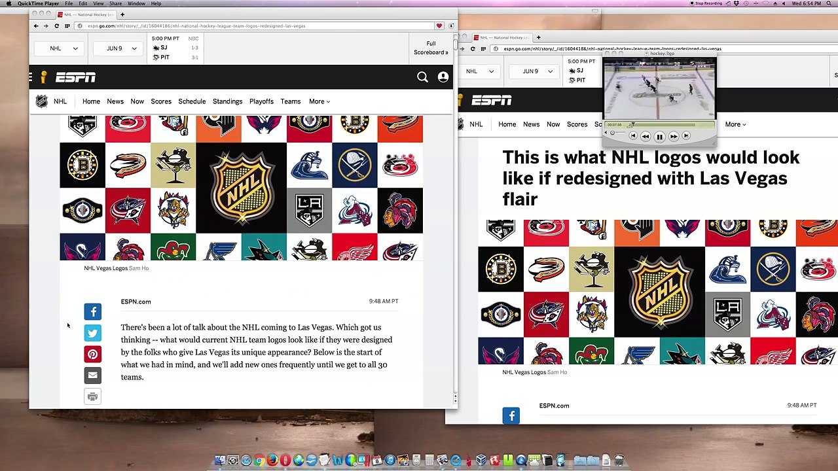Open the user account icon in left window
Viewport: 838px width, 471px height.
pos(443,77)
